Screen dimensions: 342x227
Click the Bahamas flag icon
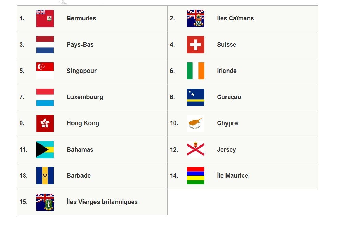45,150
